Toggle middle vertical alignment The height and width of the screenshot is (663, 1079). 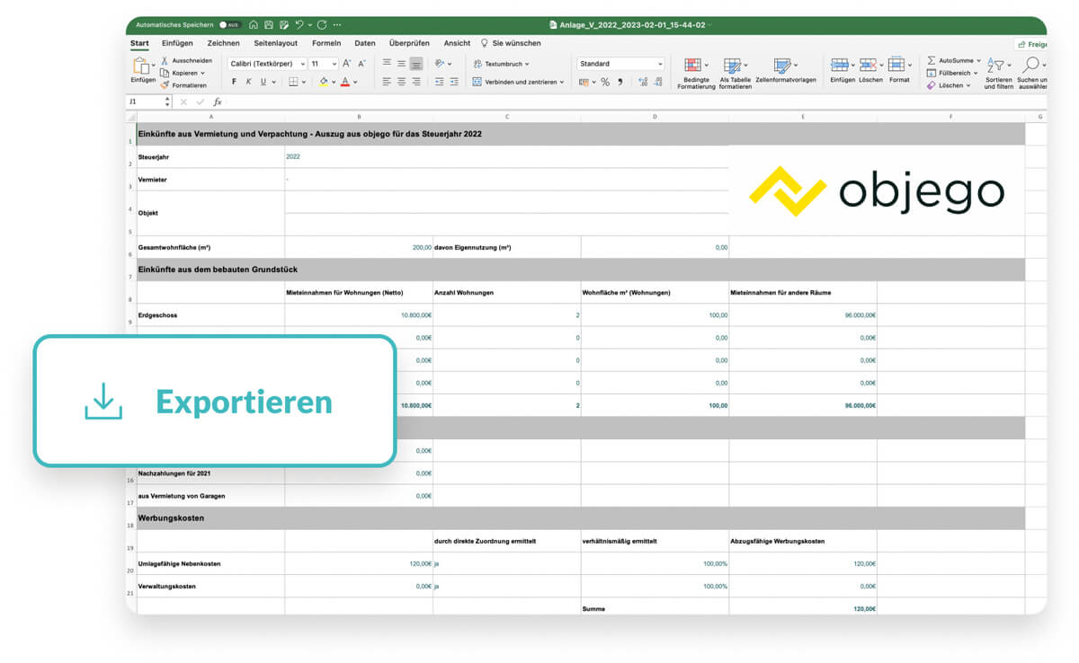401,64
